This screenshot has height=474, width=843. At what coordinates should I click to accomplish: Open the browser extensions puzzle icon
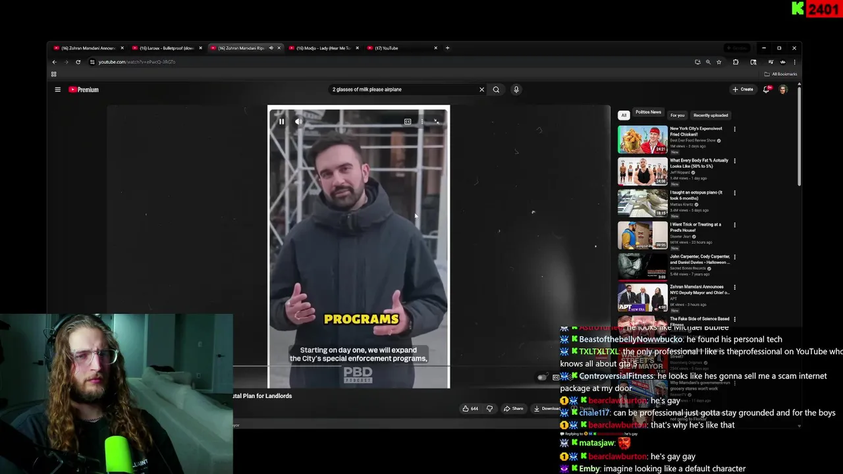tap(736, 62)
